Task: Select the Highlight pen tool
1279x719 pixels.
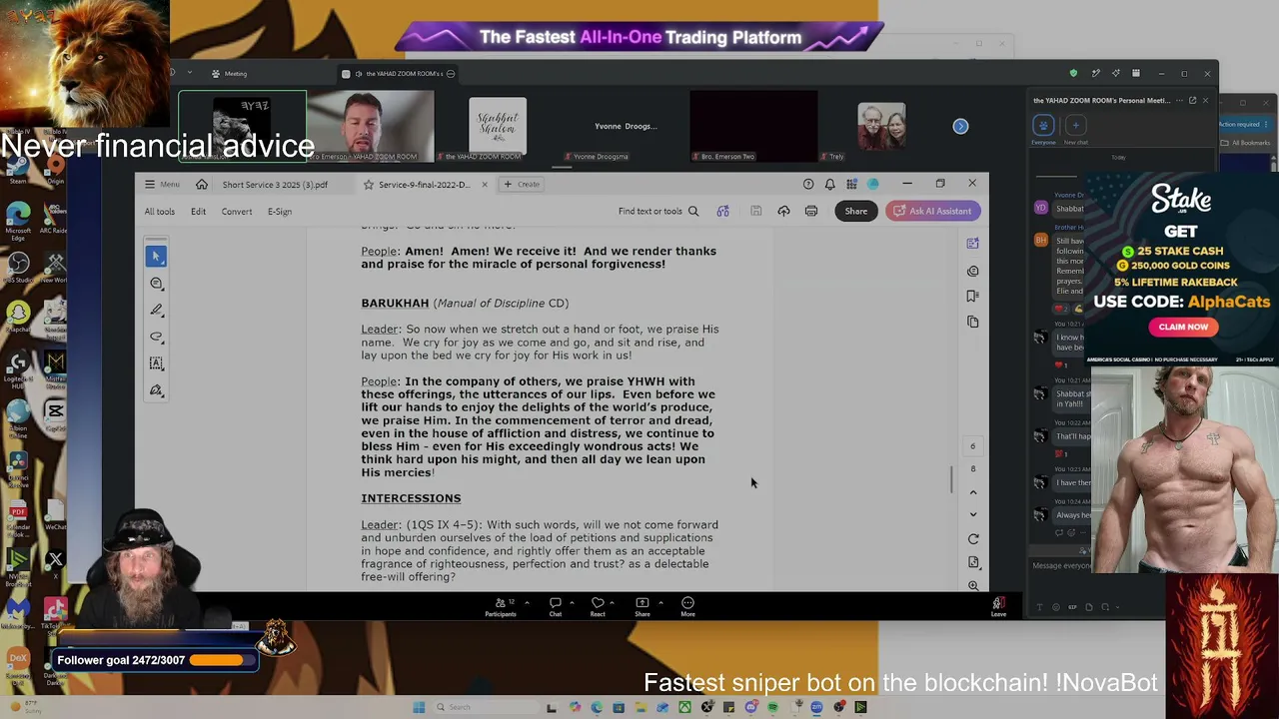Action: tap(156, 311)
